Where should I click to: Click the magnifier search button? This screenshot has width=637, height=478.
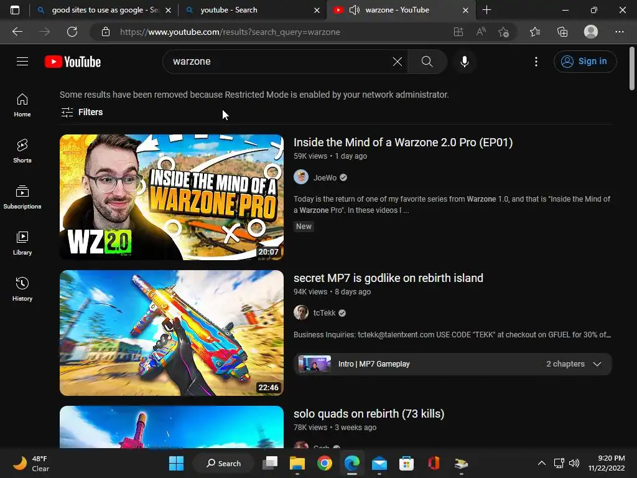tap(427, 62)
